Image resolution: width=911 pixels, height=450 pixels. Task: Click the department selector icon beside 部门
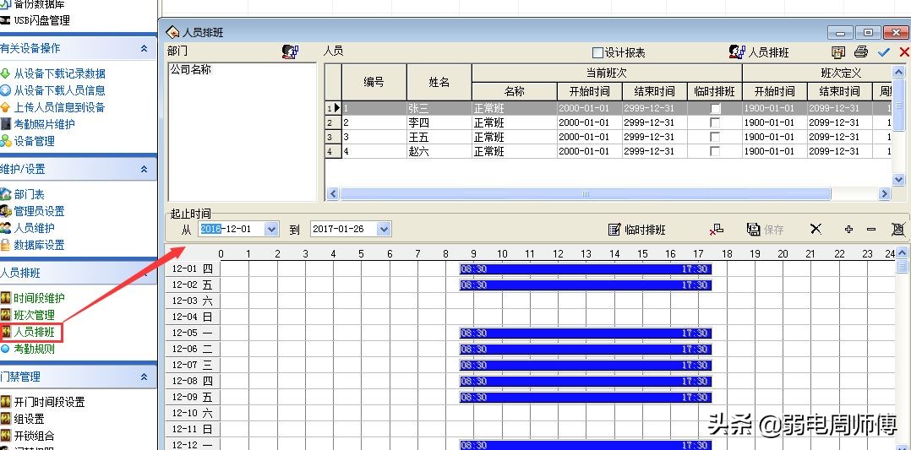(290, 52)
